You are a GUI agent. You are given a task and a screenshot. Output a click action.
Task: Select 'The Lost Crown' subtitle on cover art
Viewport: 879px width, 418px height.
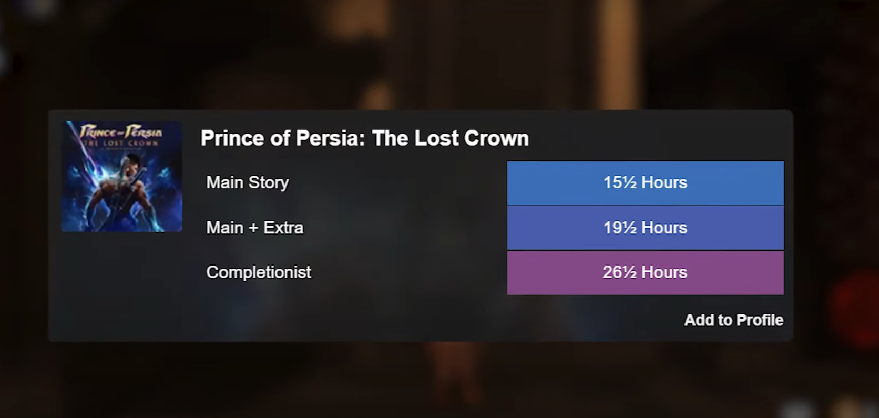point(121,143)
